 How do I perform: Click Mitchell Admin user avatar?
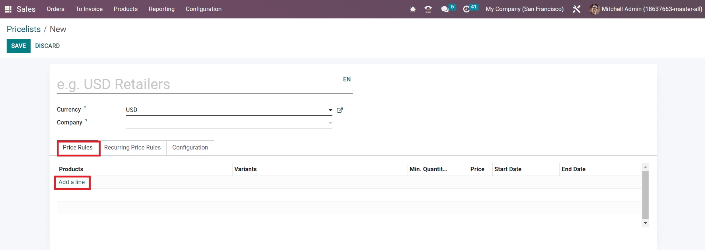tap(594, 9)
